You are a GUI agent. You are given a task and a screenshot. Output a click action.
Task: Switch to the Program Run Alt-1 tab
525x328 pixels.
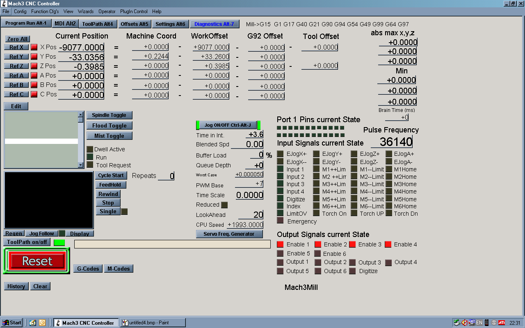pos(26,23)
